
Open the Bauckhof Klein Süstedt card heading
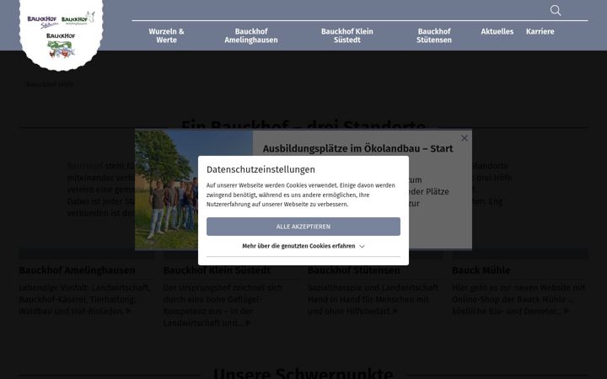click(217, 270)
